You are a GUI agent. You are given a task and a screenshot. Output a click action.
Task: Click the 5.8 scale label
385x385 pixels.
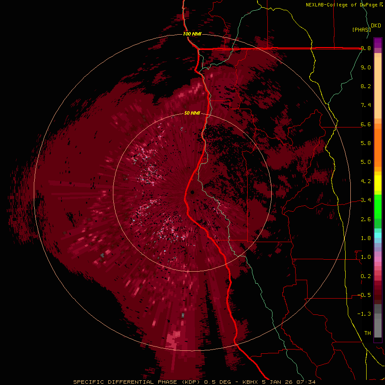click(366, 143)
